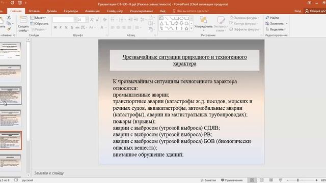326x183 pixels.
Task: Click Вход sign-in link
Action: pos(297,11)
